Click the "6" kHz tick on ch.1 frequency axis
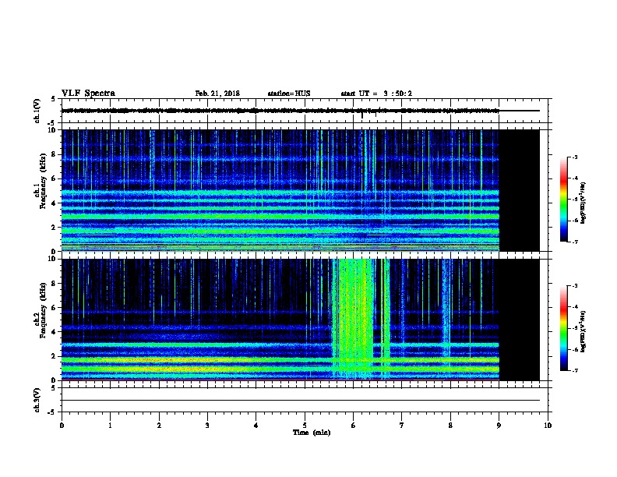617x477 pixels. click(55, 179)
